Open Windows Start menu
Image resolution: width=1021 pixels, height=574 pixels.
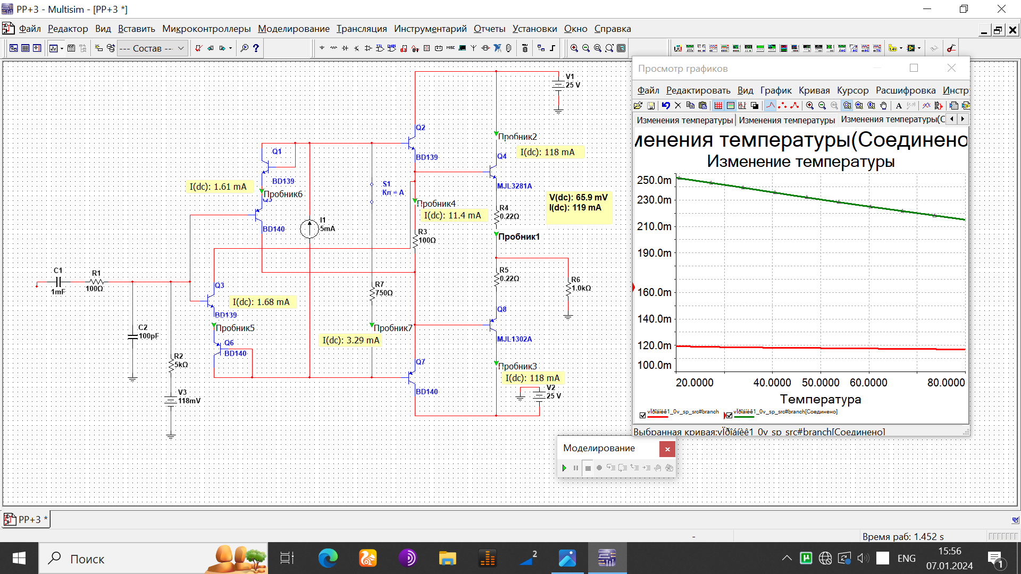(x=19, y=558)
